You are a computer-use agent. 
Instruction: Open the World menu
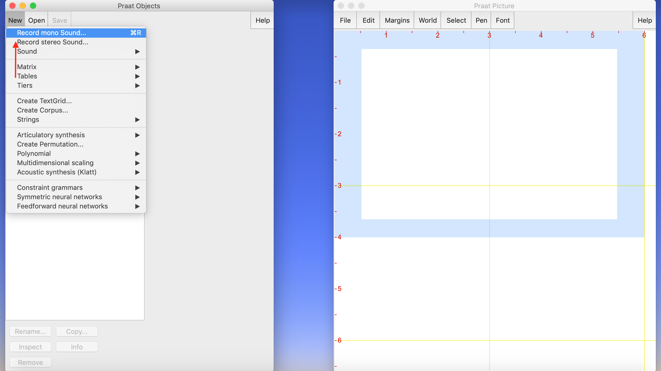[x=428, y=20]
